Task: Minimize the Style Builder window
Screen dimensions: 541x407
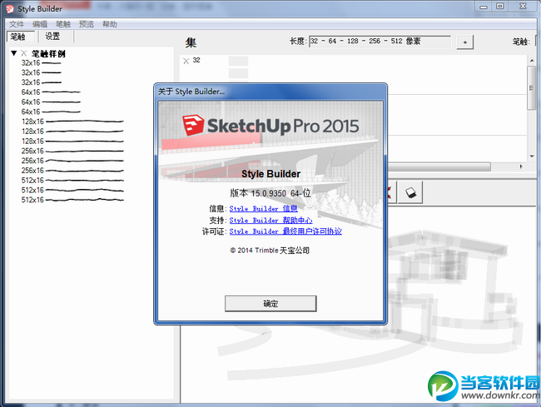Action: (x=484, y=6)
